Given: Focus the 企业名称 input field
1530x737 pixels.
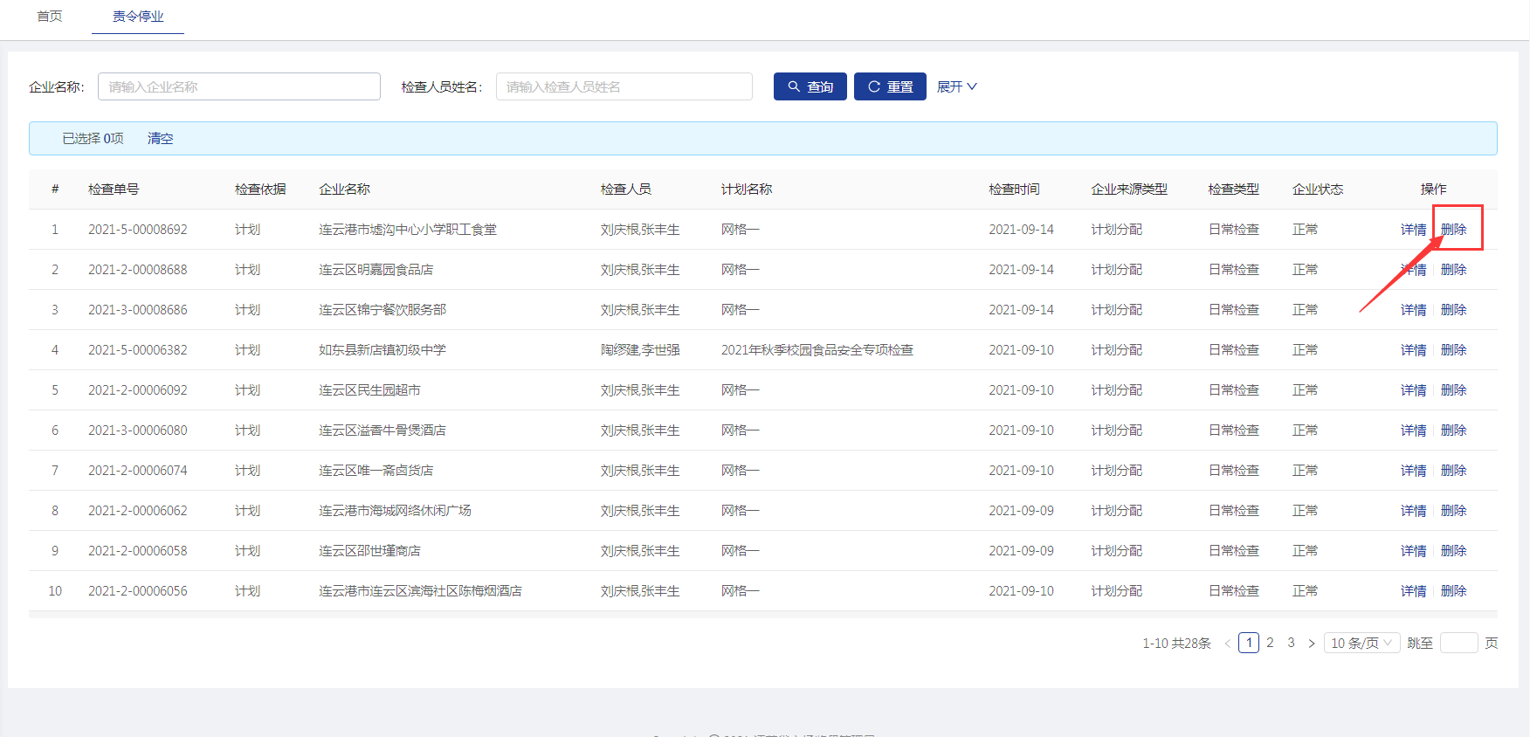Looking at the screenshot, I should click(239, 86).
